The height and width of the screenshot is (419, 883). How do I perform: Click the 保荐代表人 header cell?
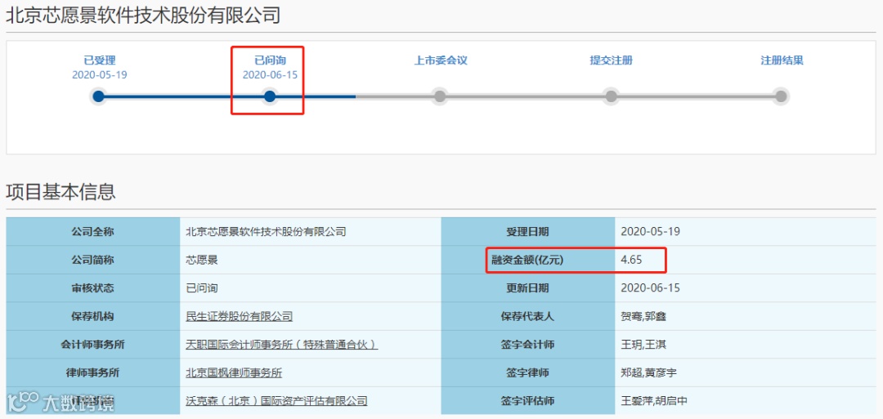(527, 316)
